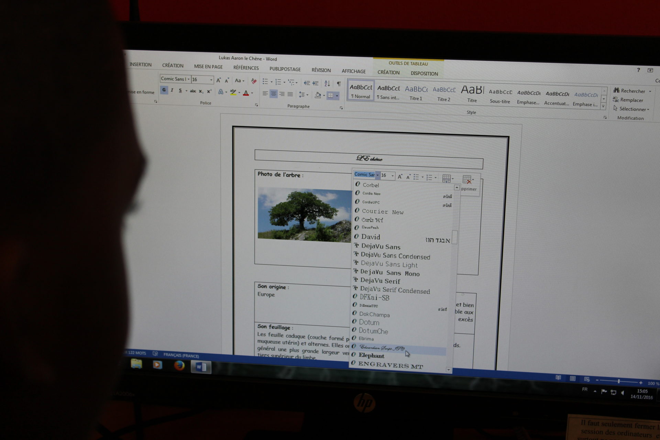Click the volume icon in system tray
This screenshot has width=660, height=440.
coord(623,393)
